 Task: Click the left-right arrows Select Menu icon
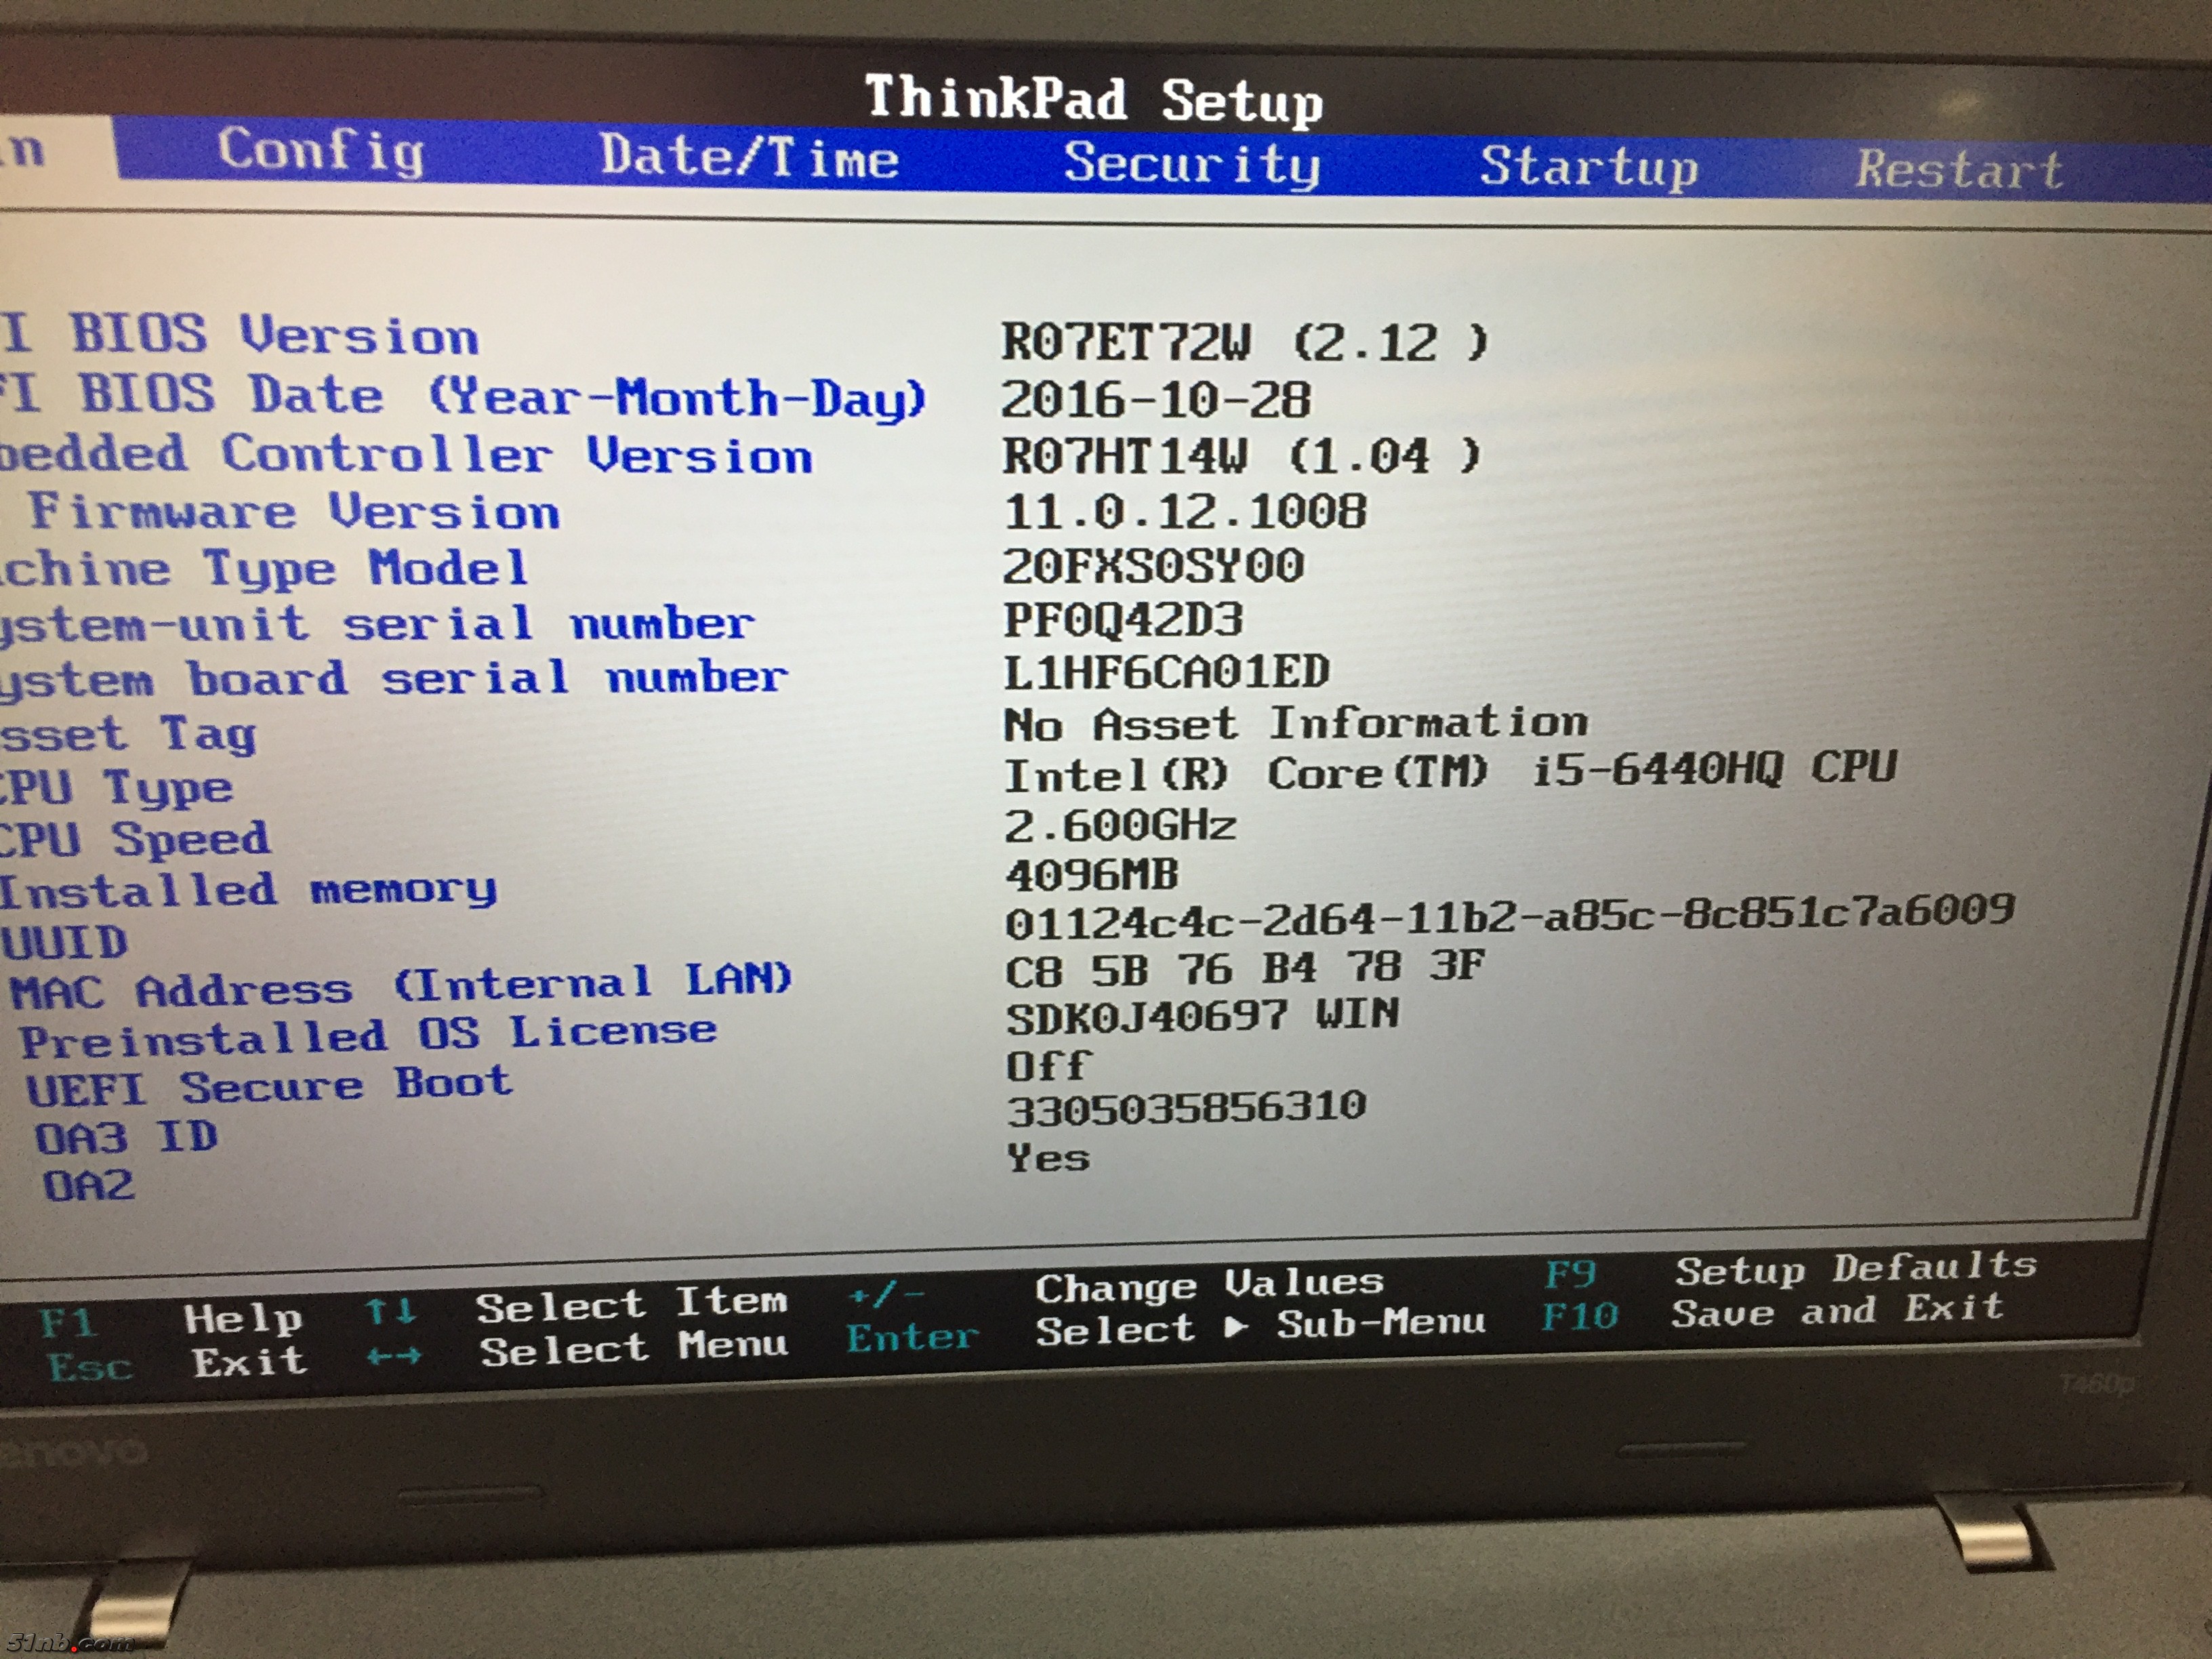393,1356
